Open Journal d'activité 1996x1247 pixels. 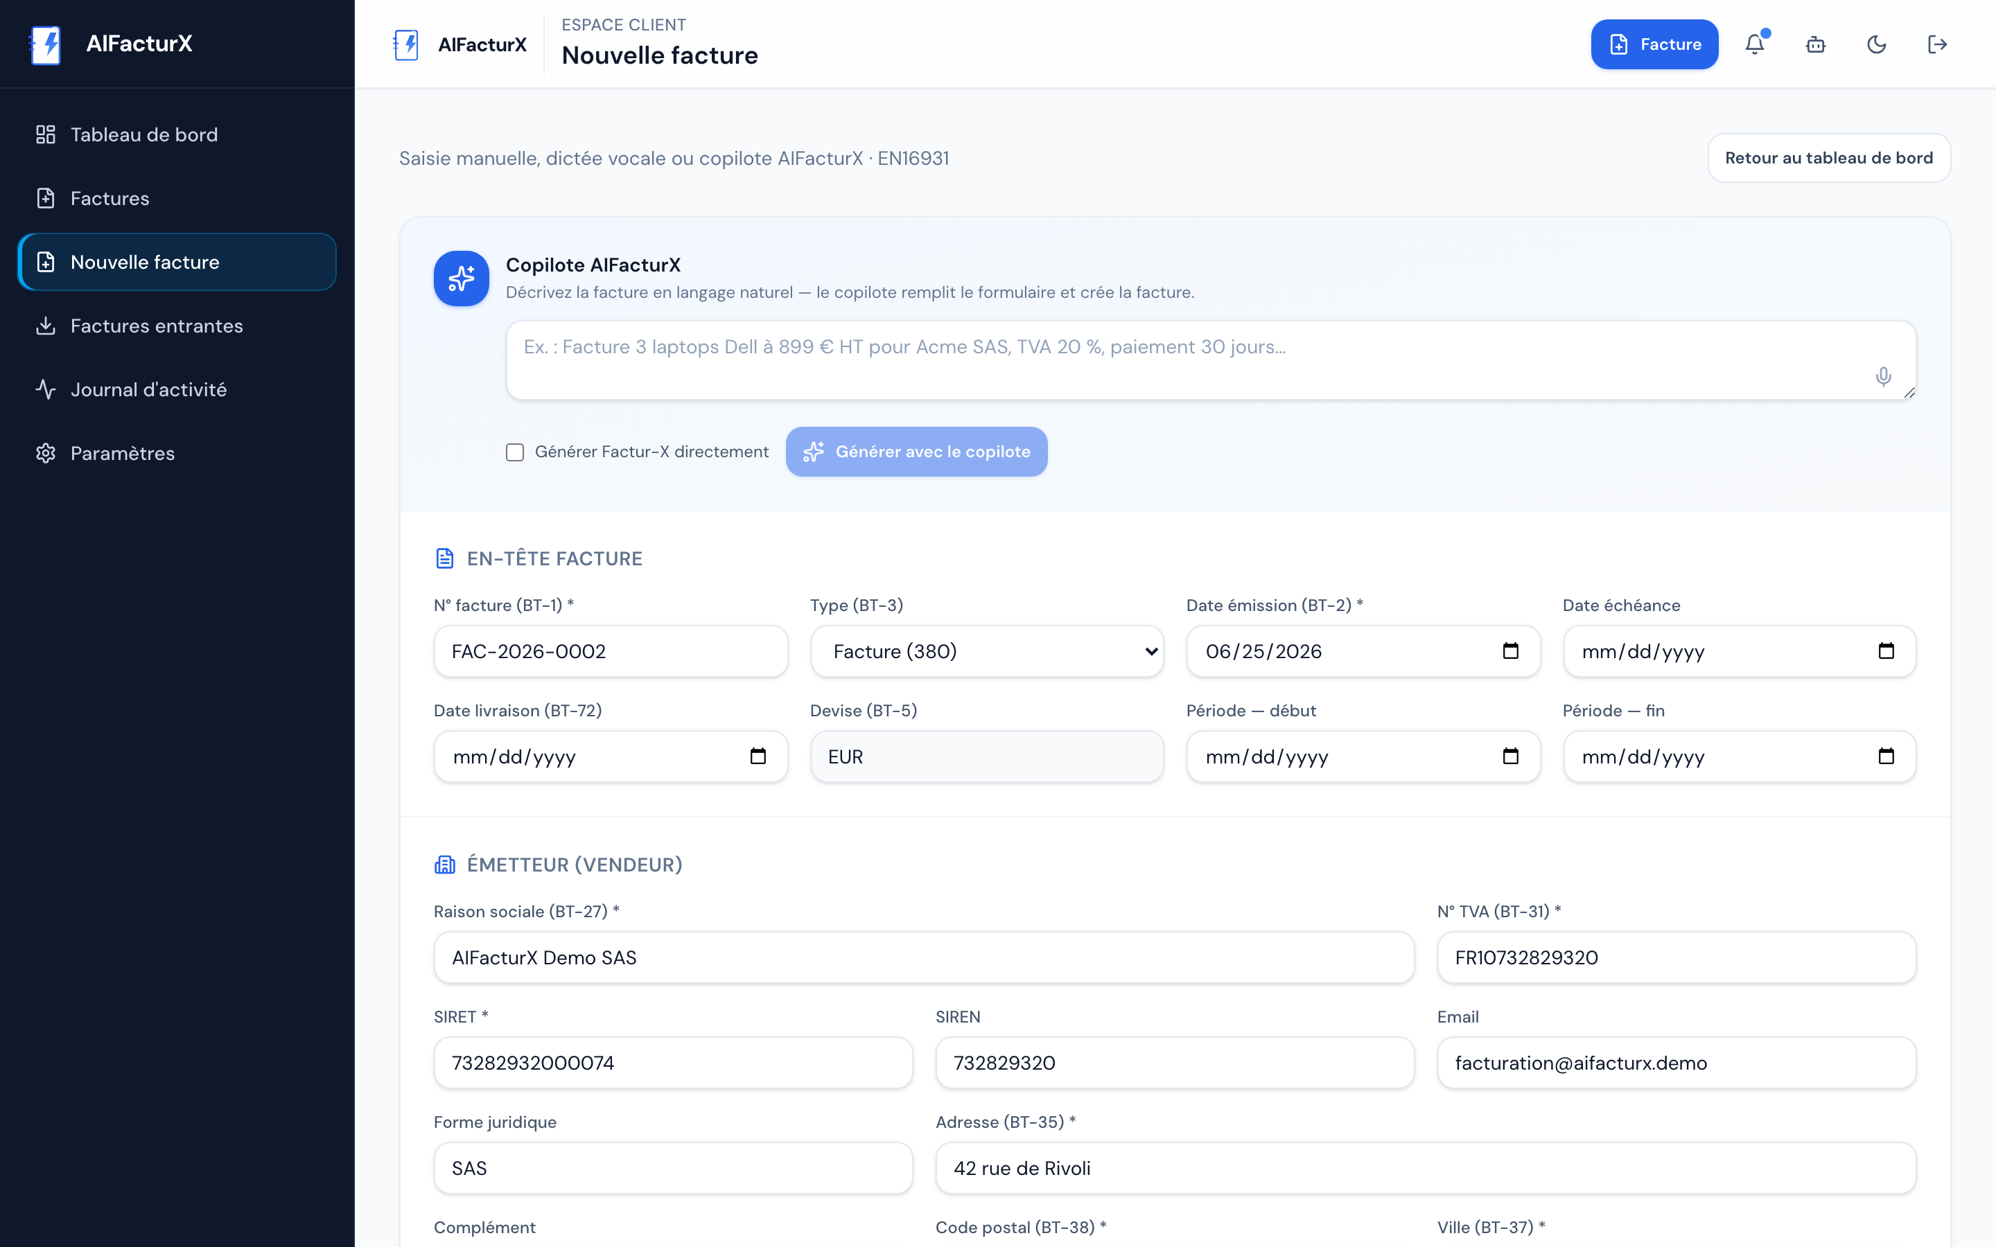click(177, 389)
